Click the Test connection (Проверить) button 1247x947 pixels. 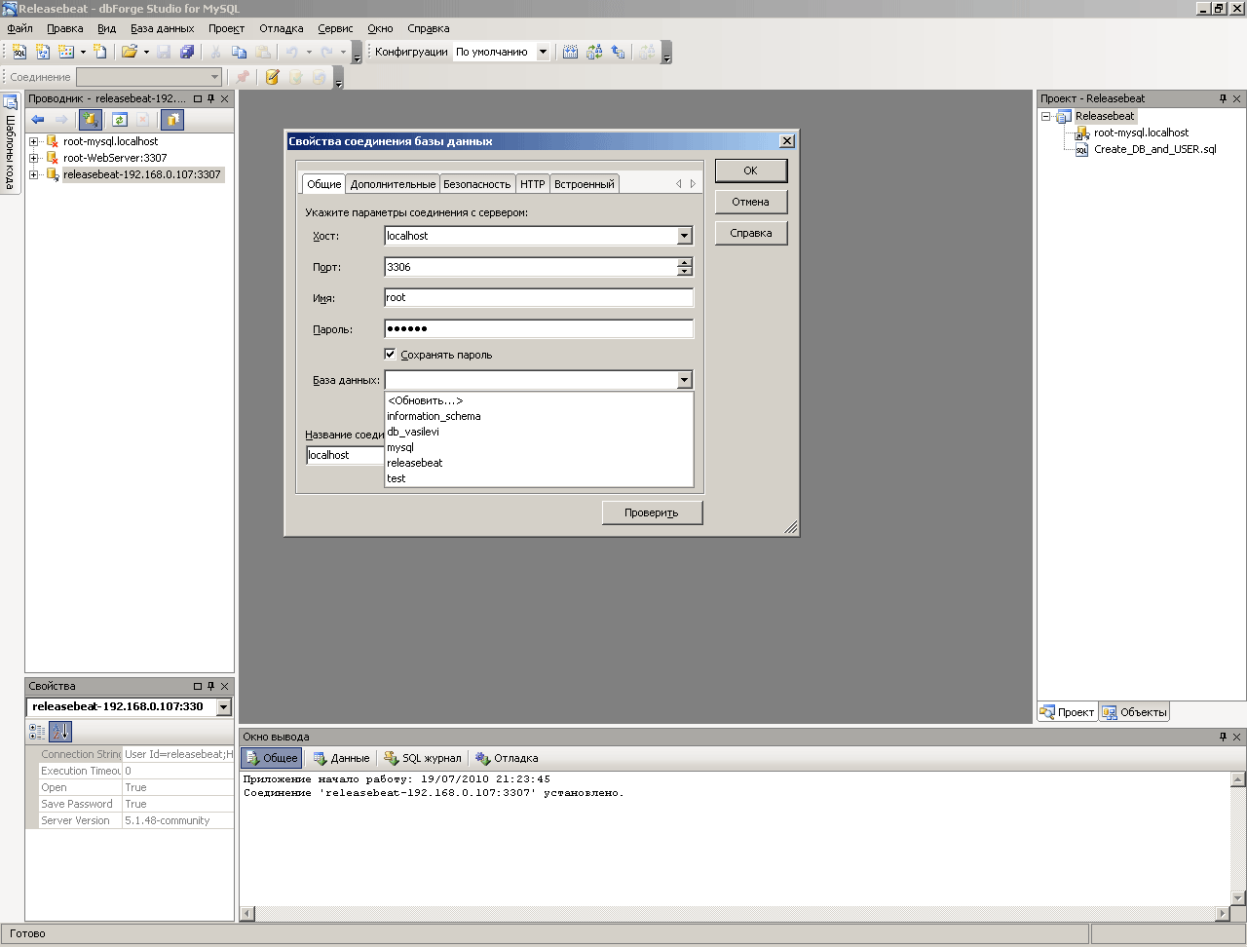pyautogui.click(x=652, y=512)
